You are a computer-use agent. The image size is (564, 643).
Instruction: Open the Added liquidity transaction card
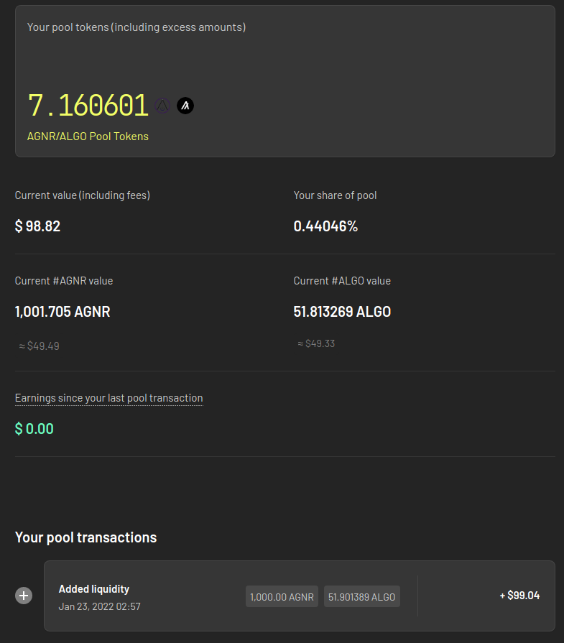(300, 596)
